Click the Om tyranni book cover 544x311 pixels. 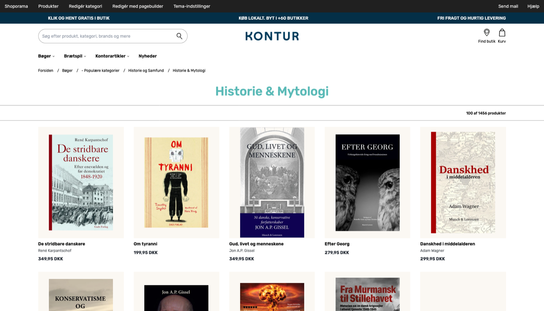176,182
